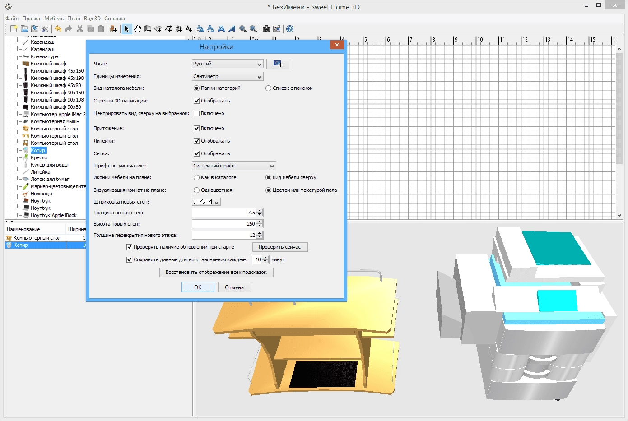Click the Open home folder icon
The width and height of the screenshot is (628, 421).
24,29
